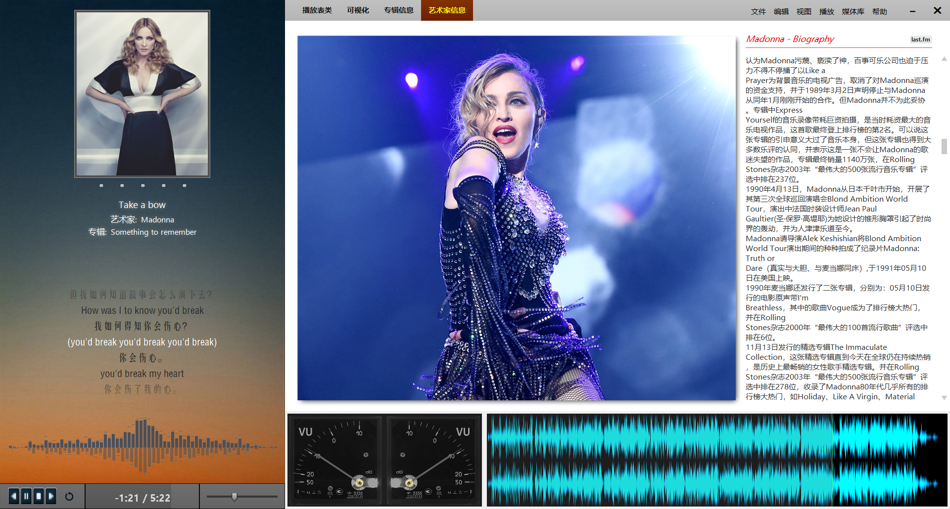Minimize the player window
The width and height of the screenshot is (950, 509).
[912, 11]
